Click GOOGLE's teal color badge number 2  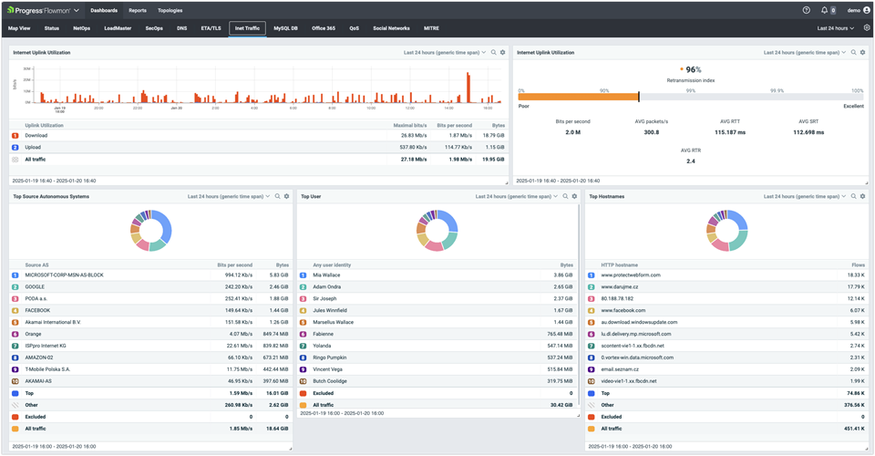(x=15, y=286)
